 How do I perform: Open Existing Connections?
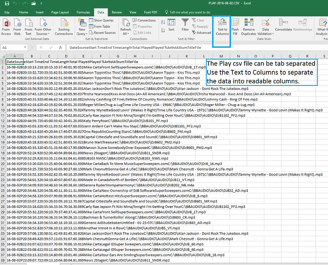[x=64, y=27]
